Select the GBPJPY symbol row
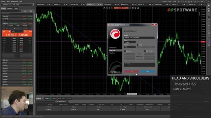 click(17, 74)
